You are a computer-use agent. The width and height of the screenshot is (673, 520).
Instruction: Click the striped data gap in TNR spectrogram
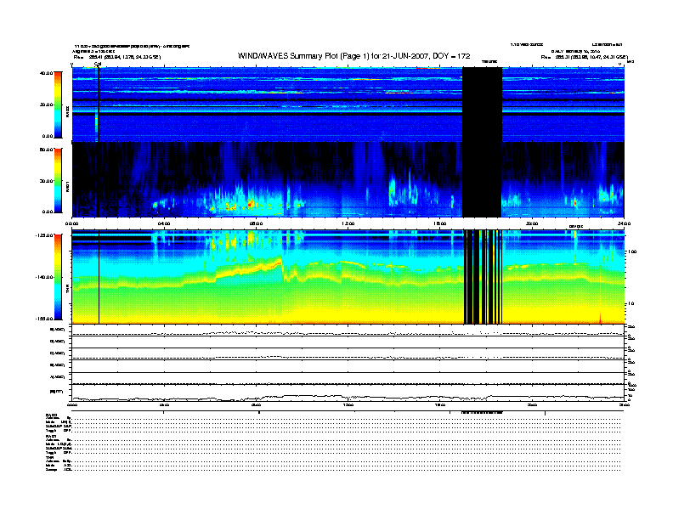coord(483,277)
